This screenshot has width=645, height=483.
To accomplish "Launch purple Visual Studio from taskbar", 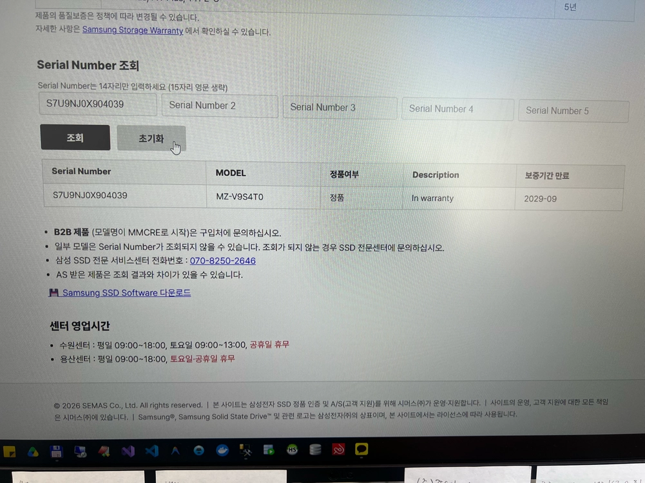I will click(128, 451).
